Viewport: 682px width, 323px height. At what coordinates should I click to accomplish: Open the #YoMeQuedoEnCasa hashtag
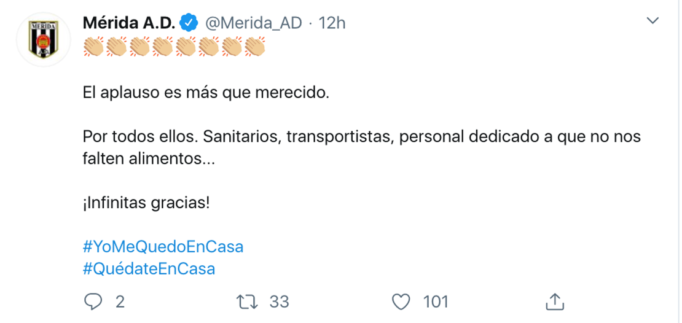click(163, 247)
